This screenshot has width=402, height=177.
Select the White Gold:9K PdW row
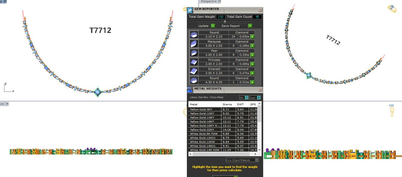click(223, 134)
